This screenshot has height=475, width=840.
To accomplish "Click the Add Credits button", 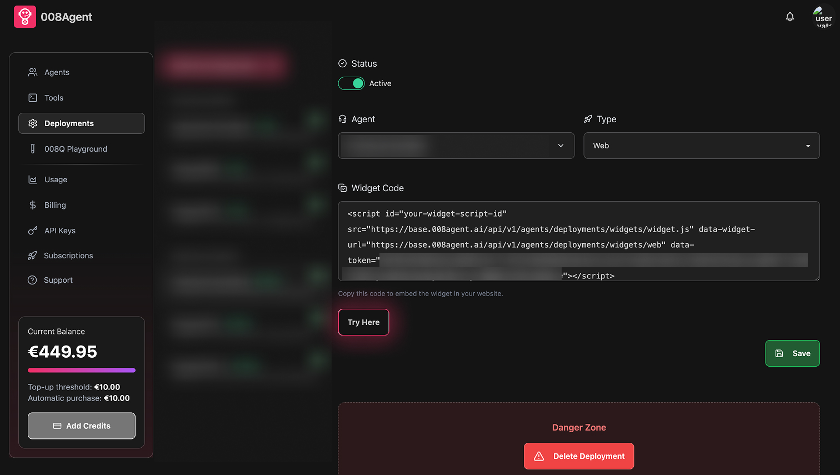I will click(82, 426).
